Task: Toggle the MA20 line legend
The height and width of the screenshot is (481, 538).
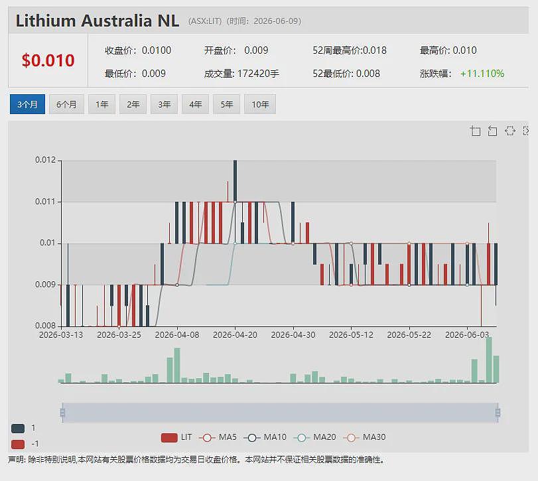Action: point(314,437)
